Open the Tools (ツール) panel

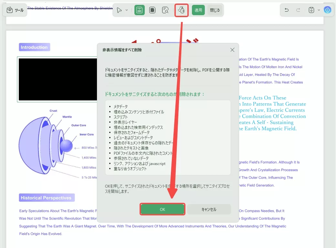click(x=15, y=10)
